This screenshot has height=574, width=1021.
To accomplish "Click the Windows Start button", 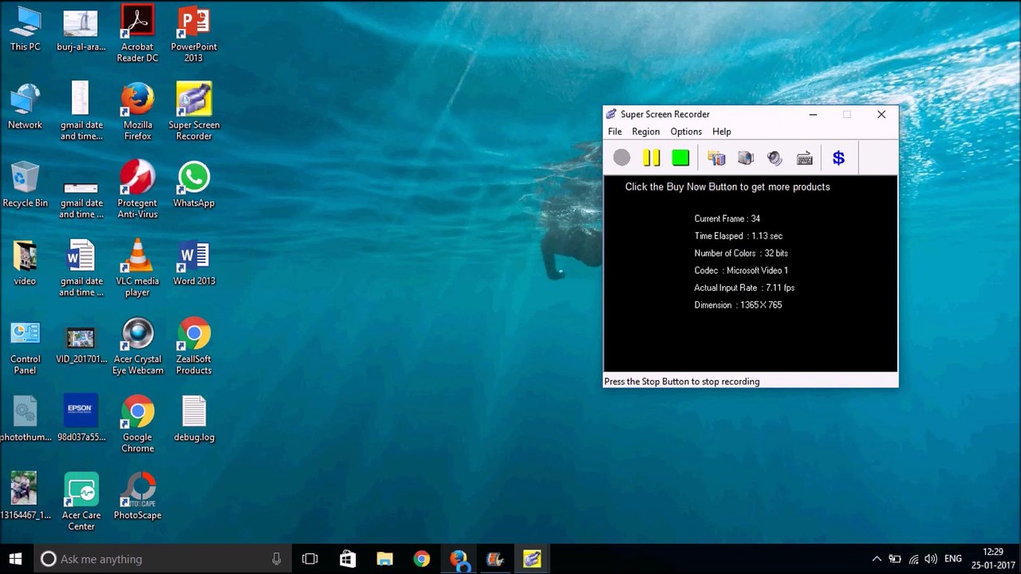I will coord(16,559).
